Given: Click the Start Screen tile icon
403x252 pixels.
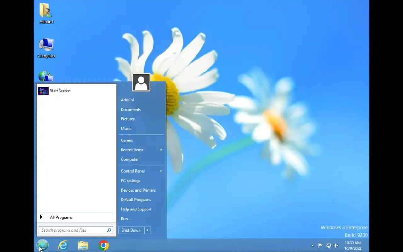Looking at the screenshot, I should pos(43,91).
